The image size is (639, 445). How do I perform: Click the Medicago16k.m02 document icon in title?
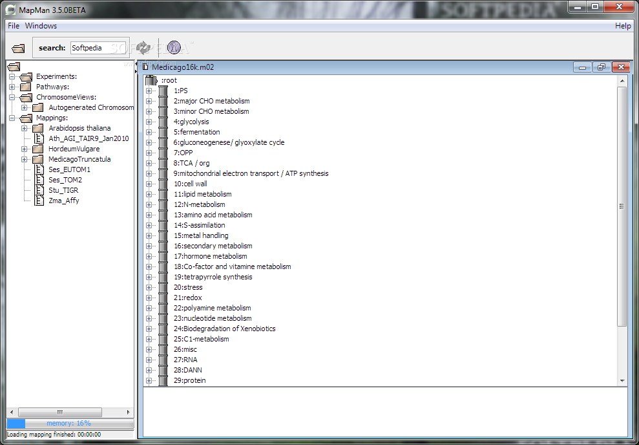[x=145, y=67]
